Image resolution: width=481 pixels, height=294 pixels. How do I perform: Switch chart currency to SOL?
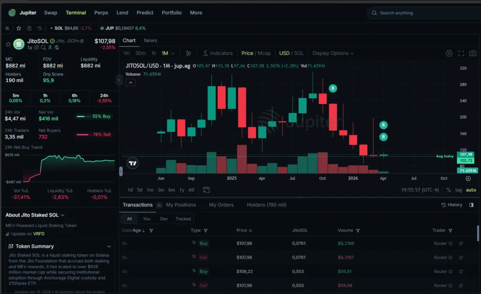click(x=299, y=53)
